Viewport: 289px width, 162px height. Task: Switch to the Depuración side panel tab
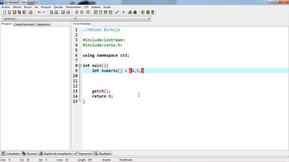(x=43, y=24)
